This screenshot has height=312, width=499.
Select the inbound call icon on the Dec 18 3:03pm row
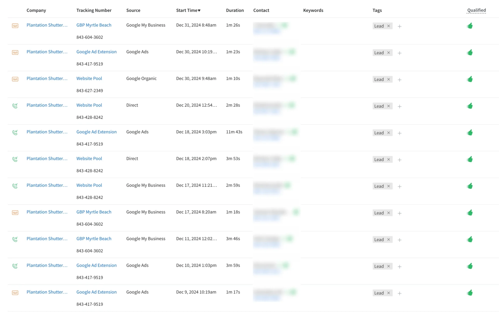coord(15,132)
